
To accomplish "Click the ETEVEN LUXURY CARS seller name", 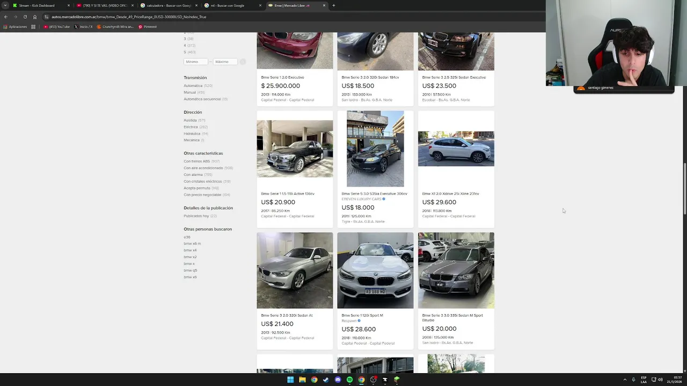I will pos(361,199).
